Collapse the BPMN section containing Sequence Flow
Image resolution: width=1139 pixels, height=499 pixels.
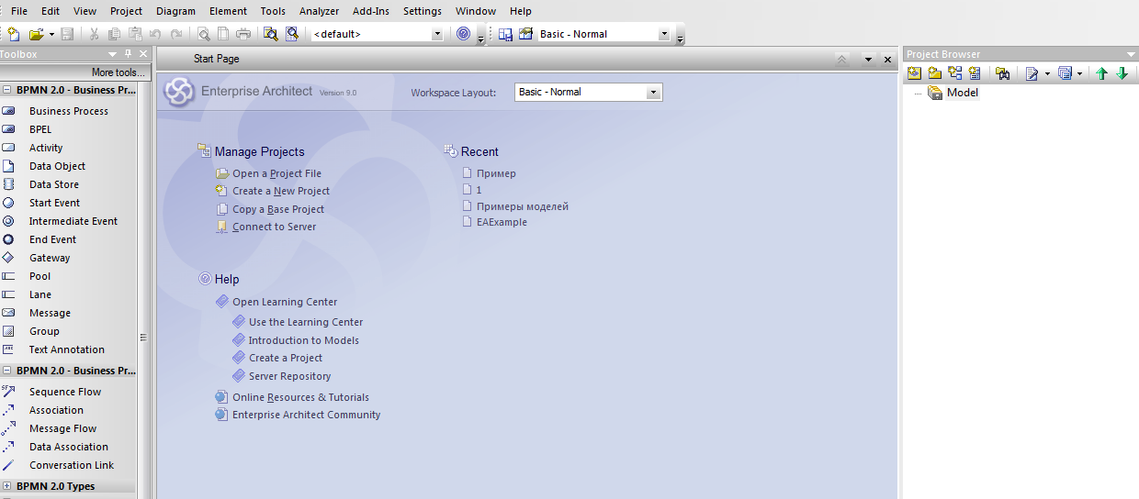click(6, 371)
